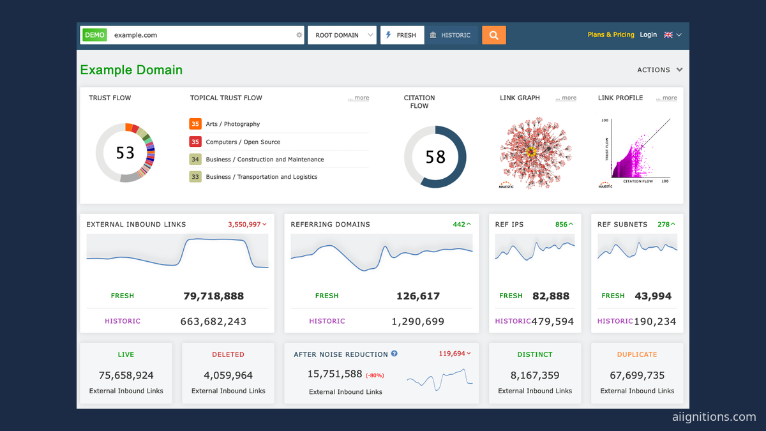Click fresh external links value 79,718,888

(x=213, y=296)
